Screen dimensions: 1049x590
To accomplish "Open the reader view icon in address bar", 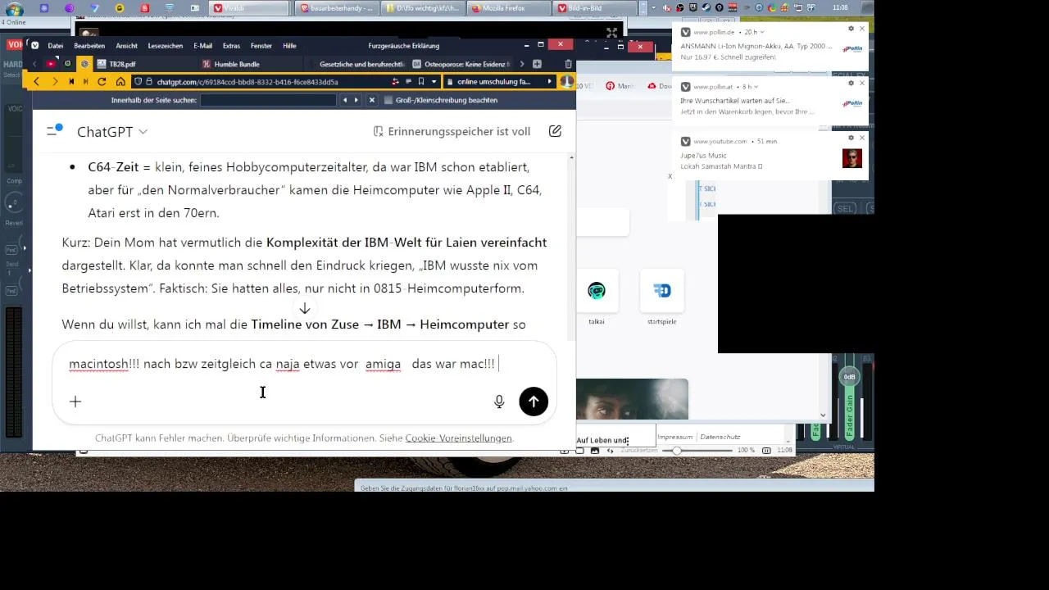I will pos(408,82).
